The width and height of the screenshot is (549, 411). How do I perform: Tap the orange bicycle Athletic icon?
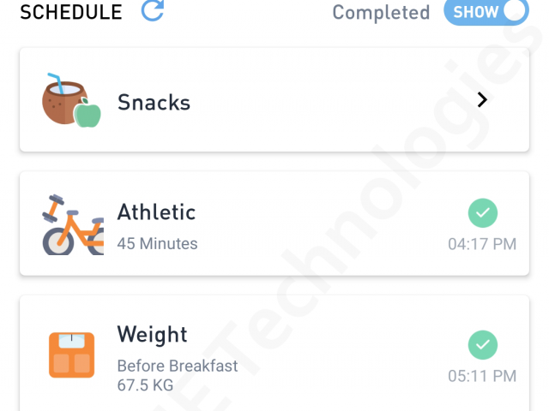pyautogui.click(x=72, y=224)
